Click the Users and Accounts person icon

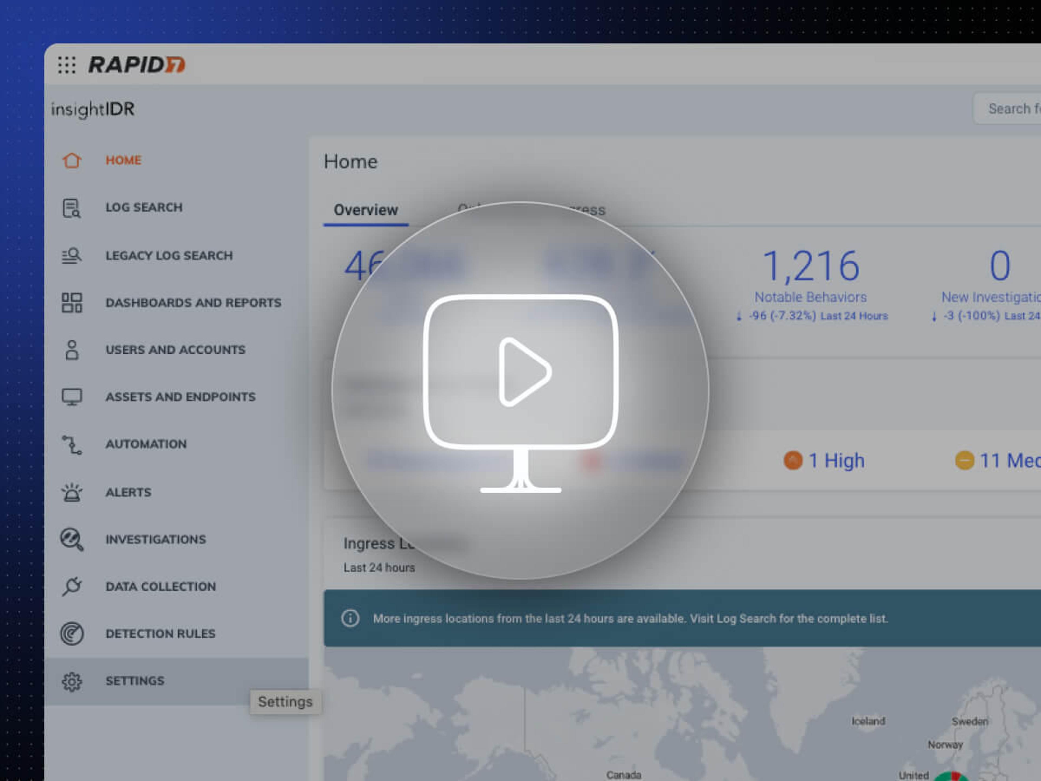tap(72, 350)
